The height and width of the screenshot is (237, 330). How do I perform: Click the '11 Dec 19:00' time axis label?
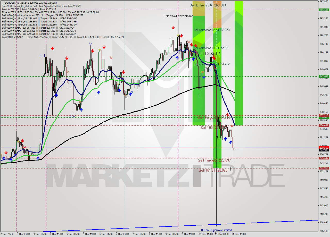pos(238,234)
